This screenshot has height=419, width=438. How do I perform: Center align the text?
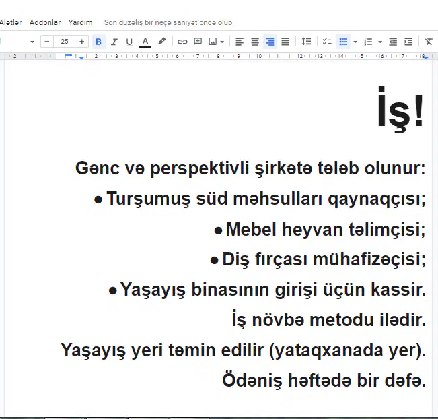(255, 42)
